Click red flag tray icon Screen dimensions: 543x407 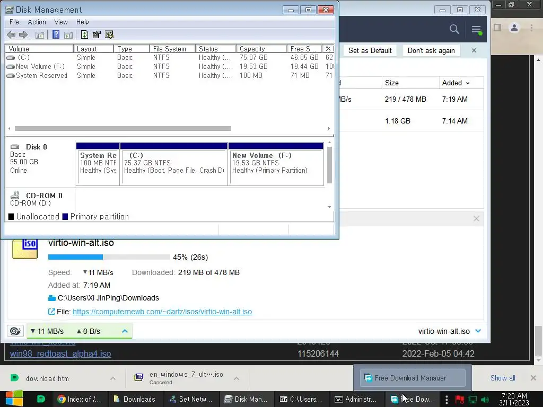click(x=460, y=400)
